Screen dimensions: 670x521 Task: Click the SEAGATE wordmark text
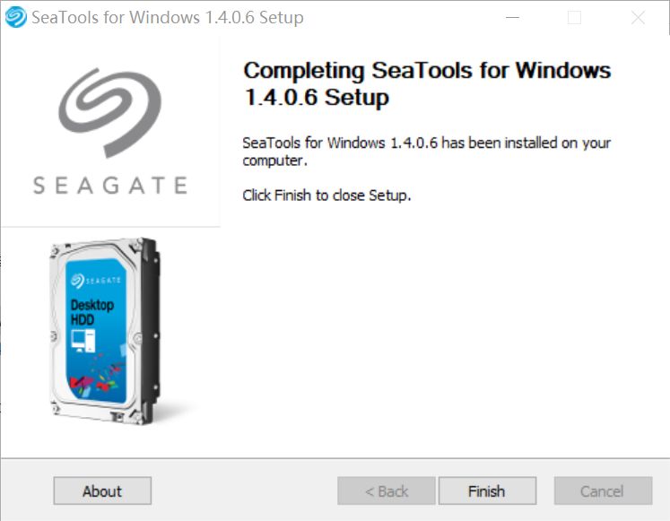tap(110, 186)
